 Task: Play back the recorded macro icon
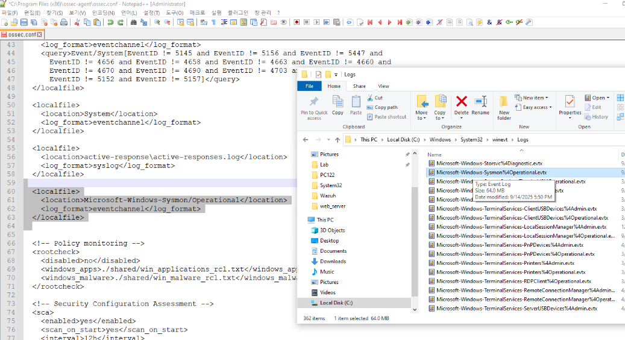[316, 22]
